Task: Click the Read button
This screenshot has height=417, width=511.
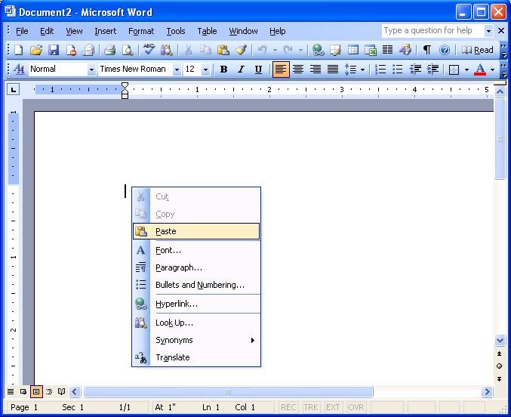Action: point(478,51)
